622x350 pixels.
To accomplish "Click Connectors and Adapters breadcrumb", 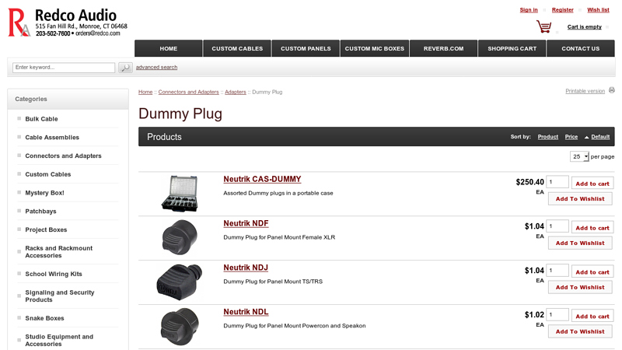I will tap(188, 92).
